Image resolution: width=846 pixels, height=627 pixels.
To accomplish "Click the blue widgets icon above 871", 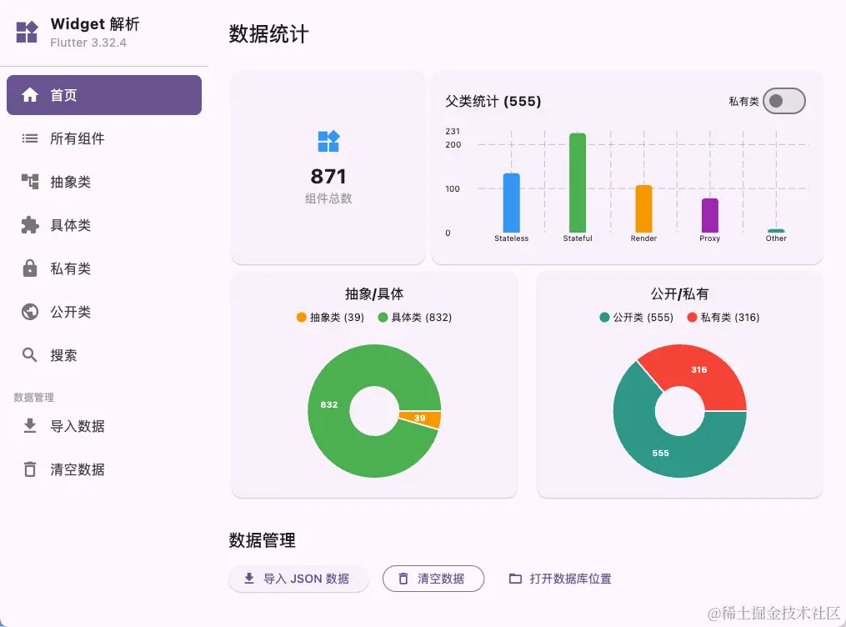I will pyautogui.click(x=328, y=142).
